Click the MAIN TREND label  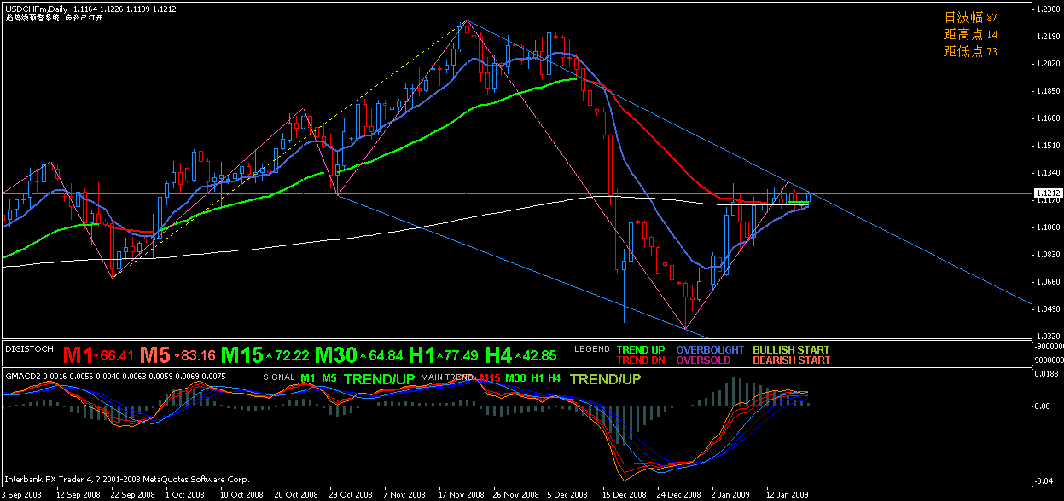[449, 377]
